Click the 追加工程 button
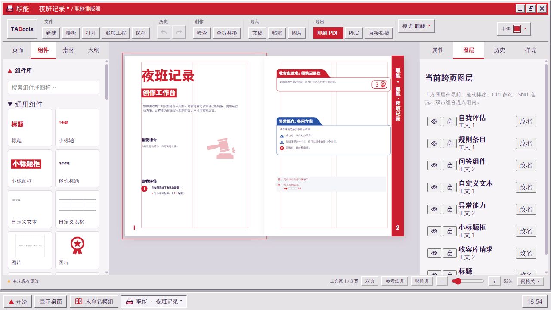This screenshot has width=551, height=310. pyautogui.click(x=116, y=33)
